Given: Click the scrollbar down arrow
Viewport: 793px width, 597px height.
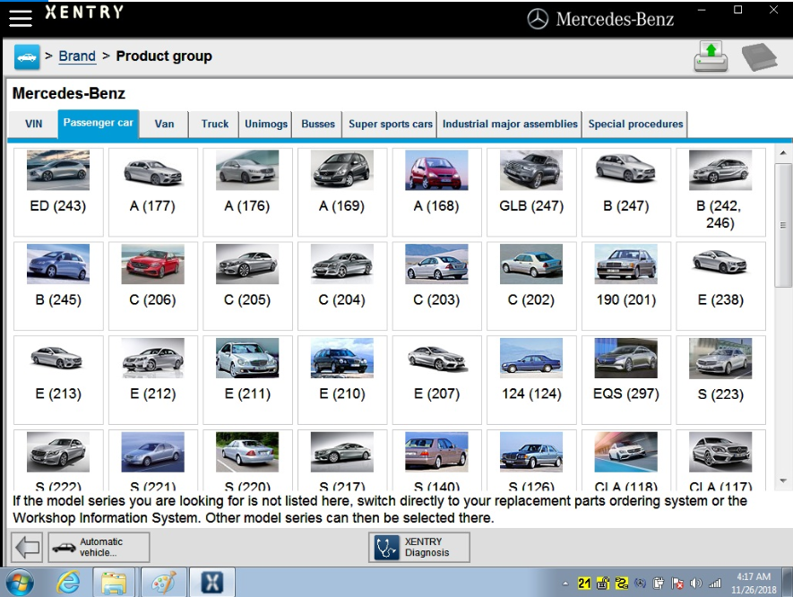Looking at the screenshot, I should click(783, 480).
